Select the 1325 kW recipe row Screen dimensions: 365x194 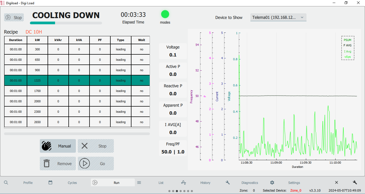(x=77, y=80)
